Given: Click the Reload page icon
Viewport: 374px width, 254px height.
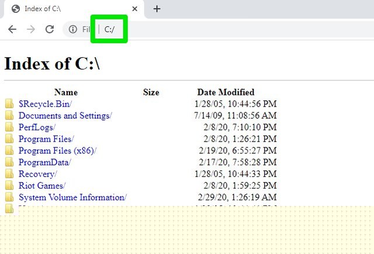Looking at the screenshot, I should [x=50, y=29].
